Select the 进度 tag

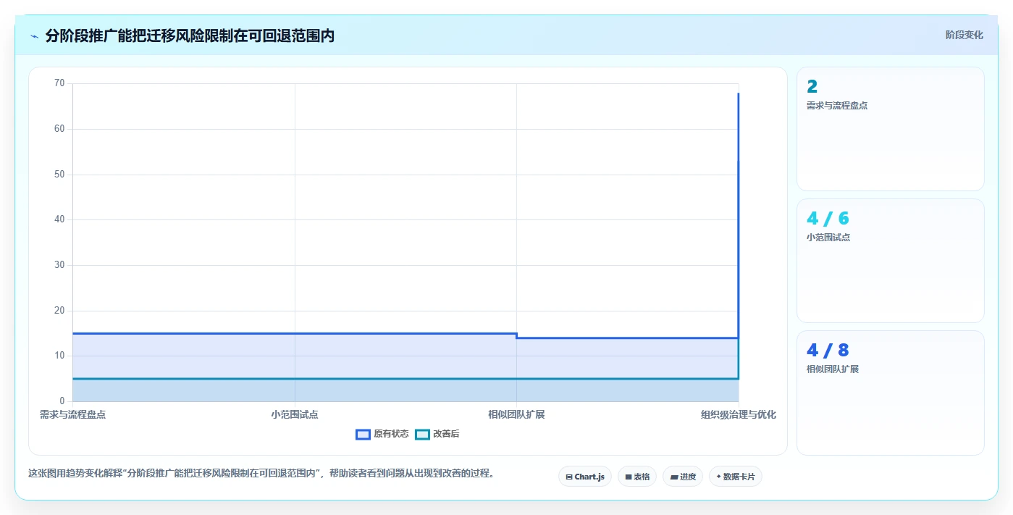[683, 477]
